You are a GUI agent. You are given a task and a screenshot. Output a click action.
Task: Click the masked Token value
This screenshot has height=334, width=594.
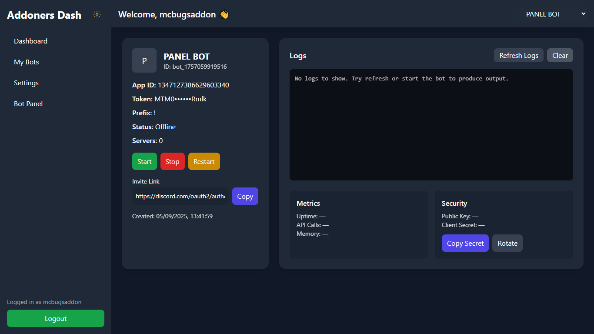(180, 99)
